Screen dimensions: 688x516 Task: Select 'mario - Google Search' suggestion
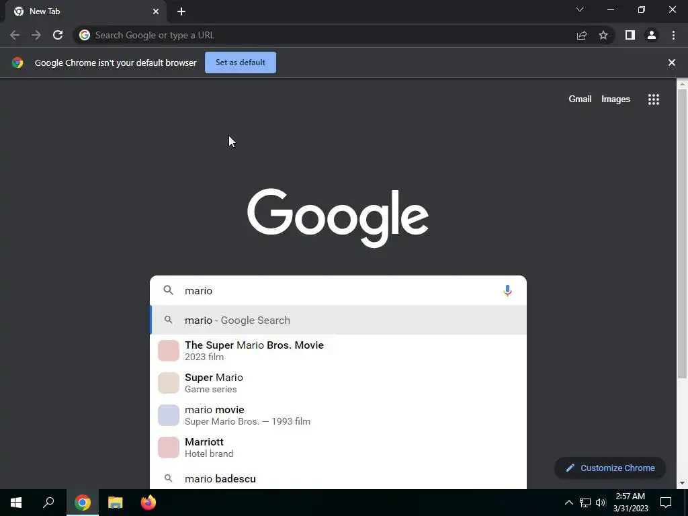(x=338, y=320)
